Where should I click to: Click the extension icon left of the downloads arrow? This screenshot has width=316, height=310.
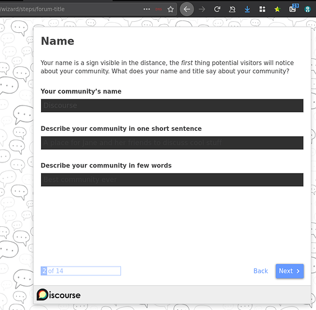point(232,9)
